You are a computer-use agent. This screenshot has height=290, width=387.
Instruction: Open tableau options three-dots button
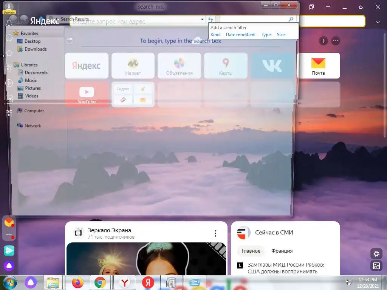coord(336,41)
